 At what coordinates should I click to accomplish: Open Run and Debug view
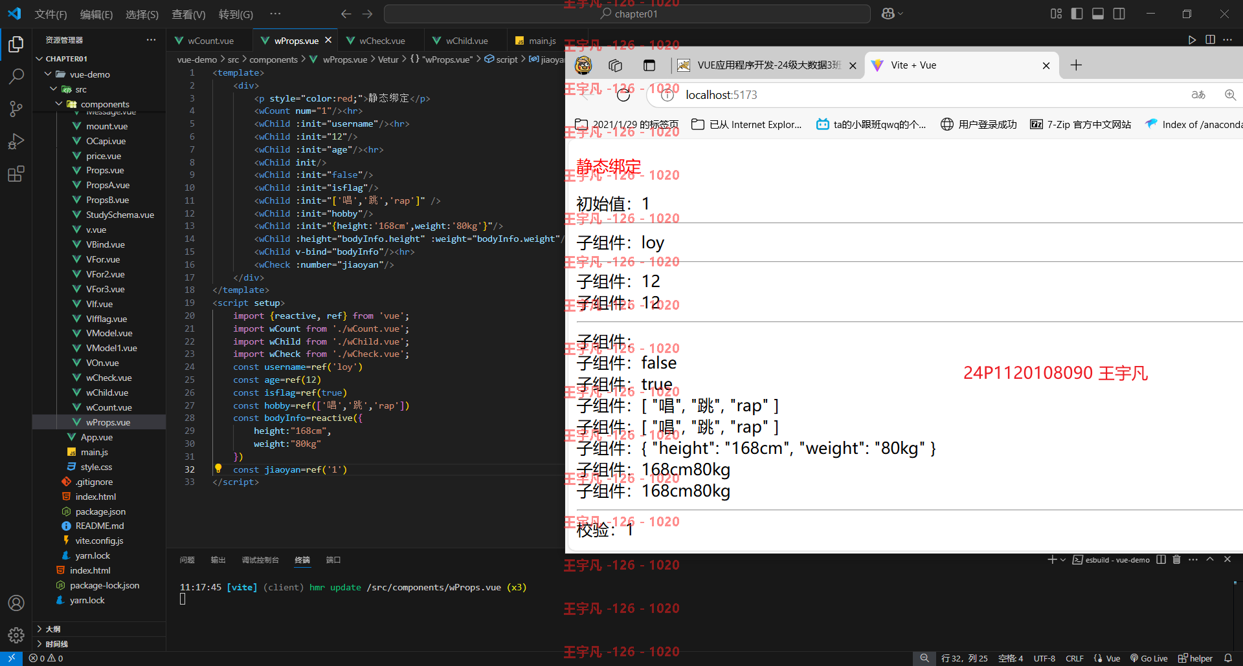(16, 141)
